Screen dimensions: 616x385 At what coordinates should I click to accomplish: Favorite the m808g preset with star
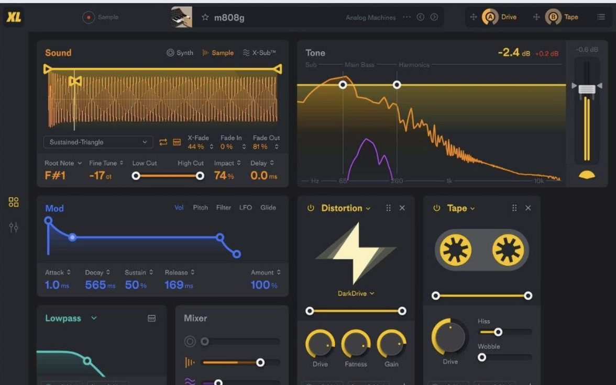205,17
